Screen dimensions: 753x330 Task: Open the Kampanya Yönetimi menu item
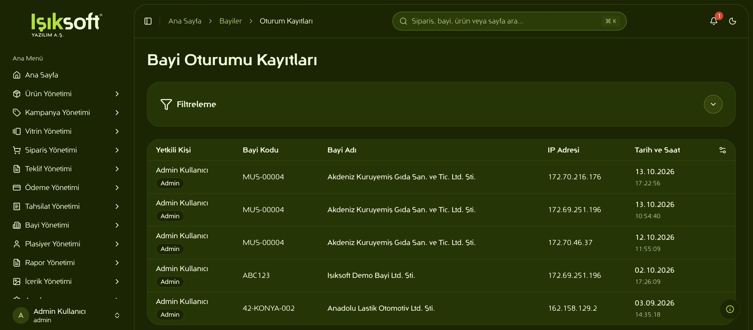(67, 113)
